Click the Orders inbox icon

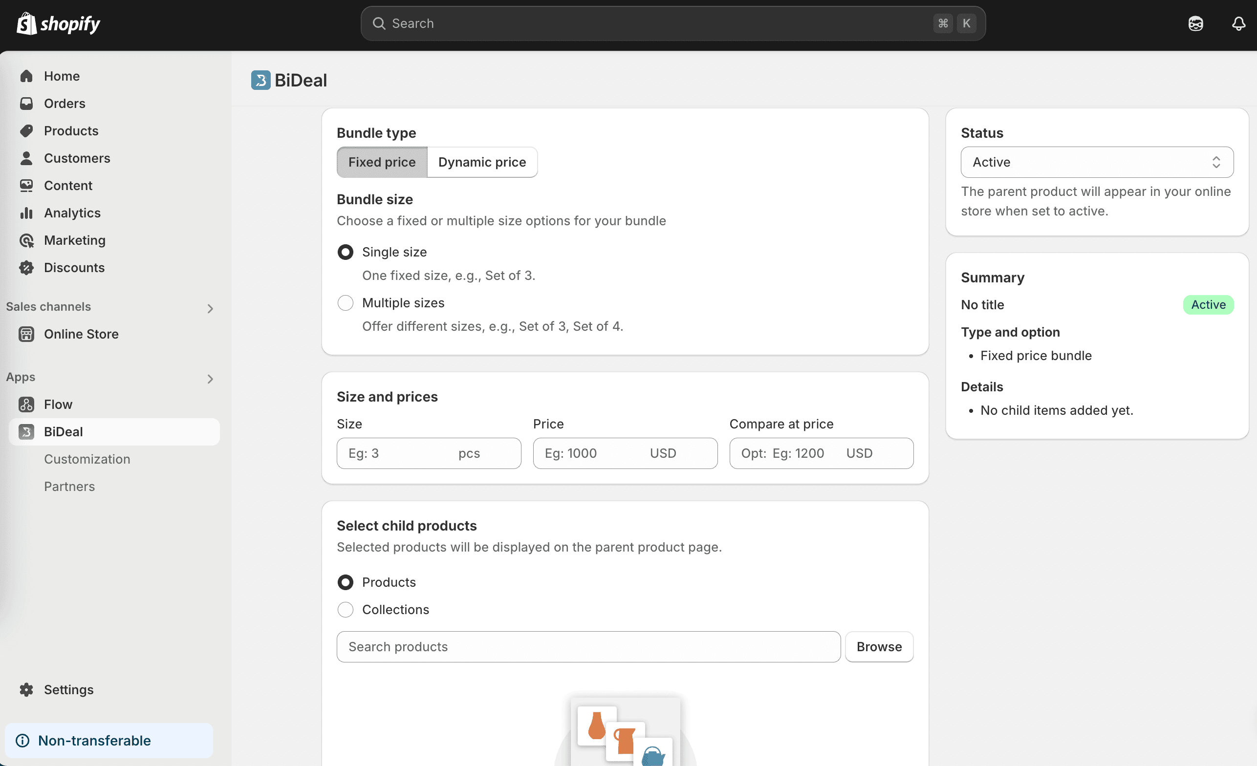pos(26,104)
